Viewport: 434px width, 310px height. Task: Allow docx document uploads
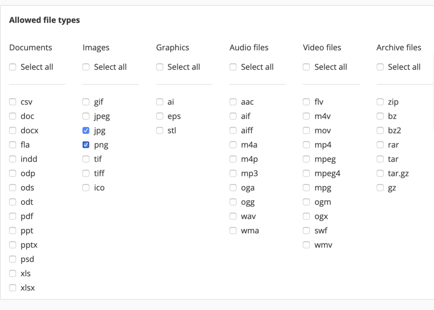[x=13, y=130]
